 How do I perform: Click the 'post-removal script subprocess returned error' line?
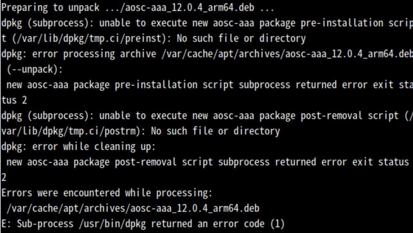coord(208,162)
